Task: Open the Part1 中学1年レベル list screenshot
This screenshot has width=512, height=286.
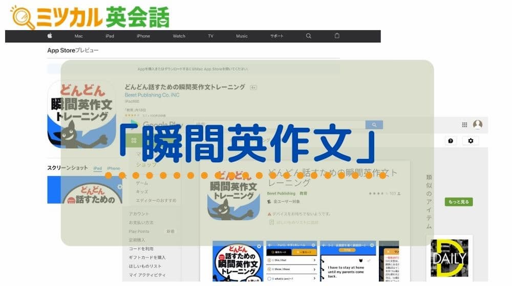Action: click(292, 261)
